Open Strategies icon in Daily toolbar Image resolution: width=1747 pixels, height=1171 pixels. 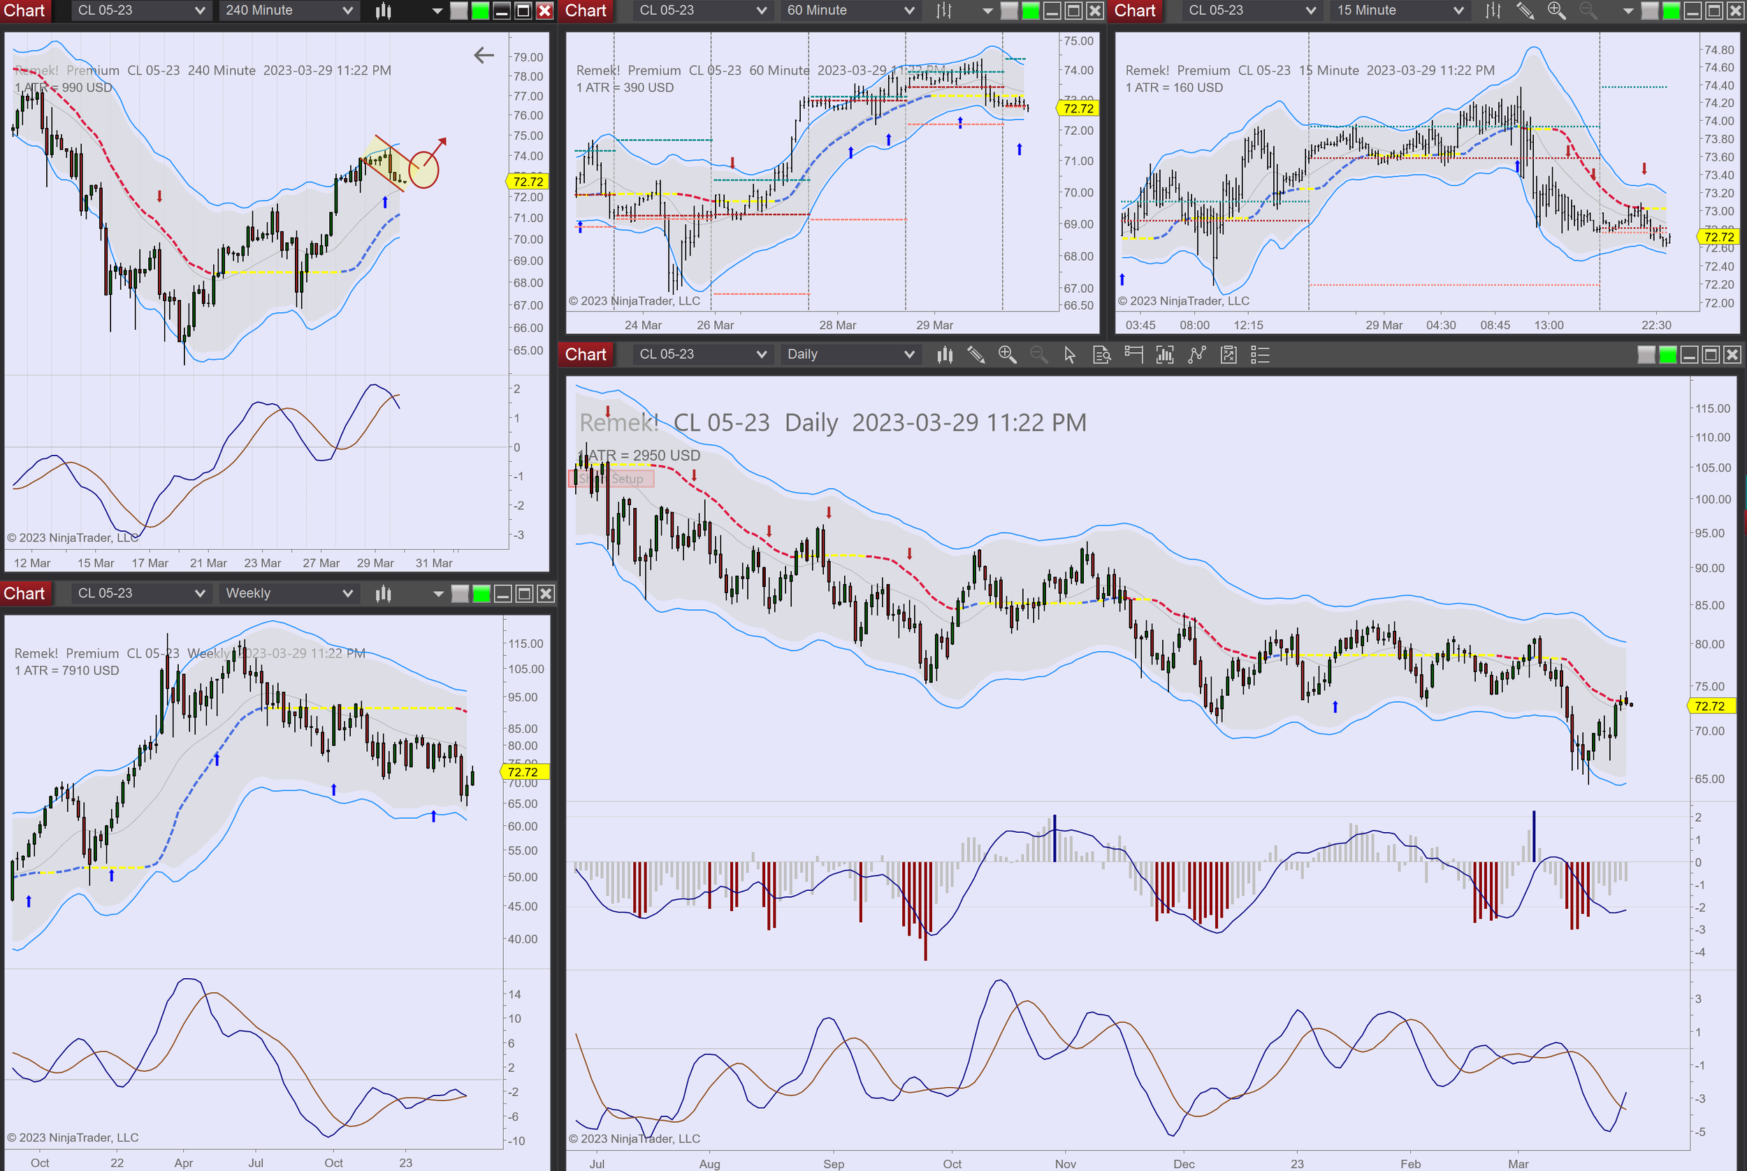click(x=1228, y=355)
